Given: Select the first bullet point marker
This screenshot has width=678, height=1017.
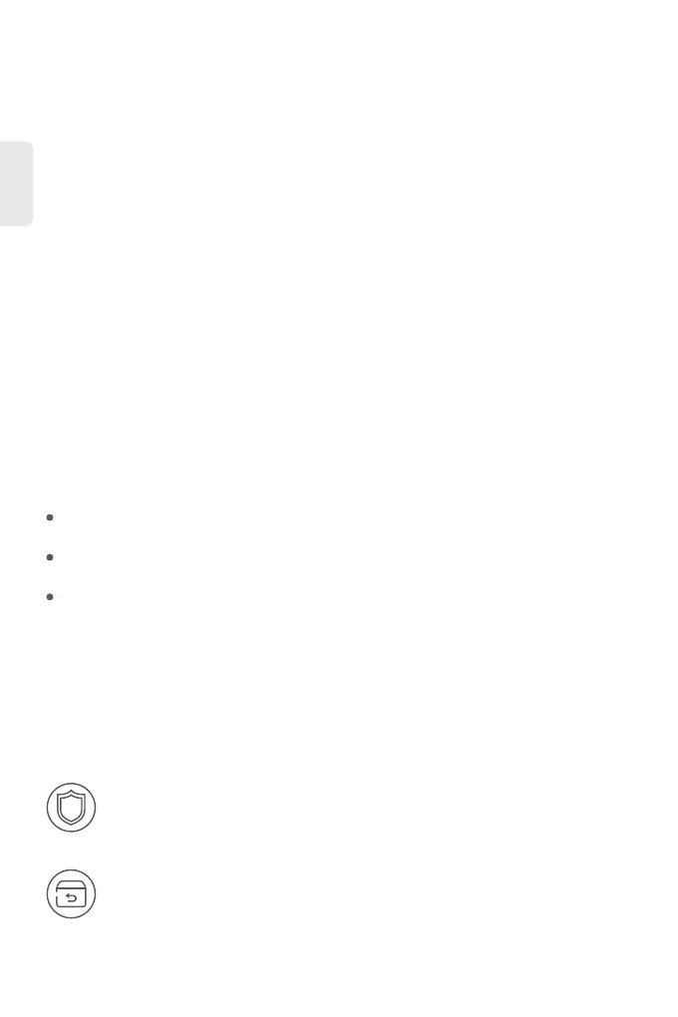Looking at the screenshot, I should [x=50, y=517].
